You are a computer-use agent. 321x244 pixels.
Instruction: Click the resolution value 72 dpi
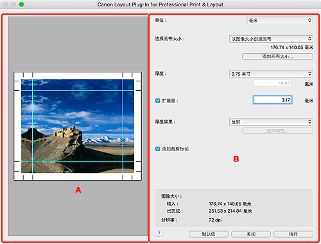tap(215, 220)
